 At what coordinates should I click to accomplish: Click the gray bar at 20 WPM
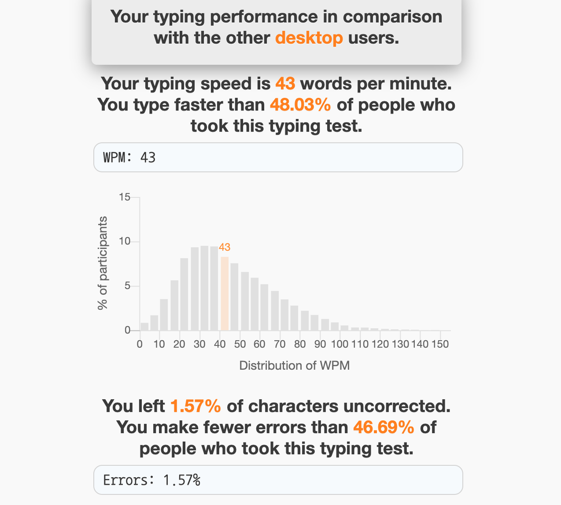pyautogui.click(x=184, y=294)
